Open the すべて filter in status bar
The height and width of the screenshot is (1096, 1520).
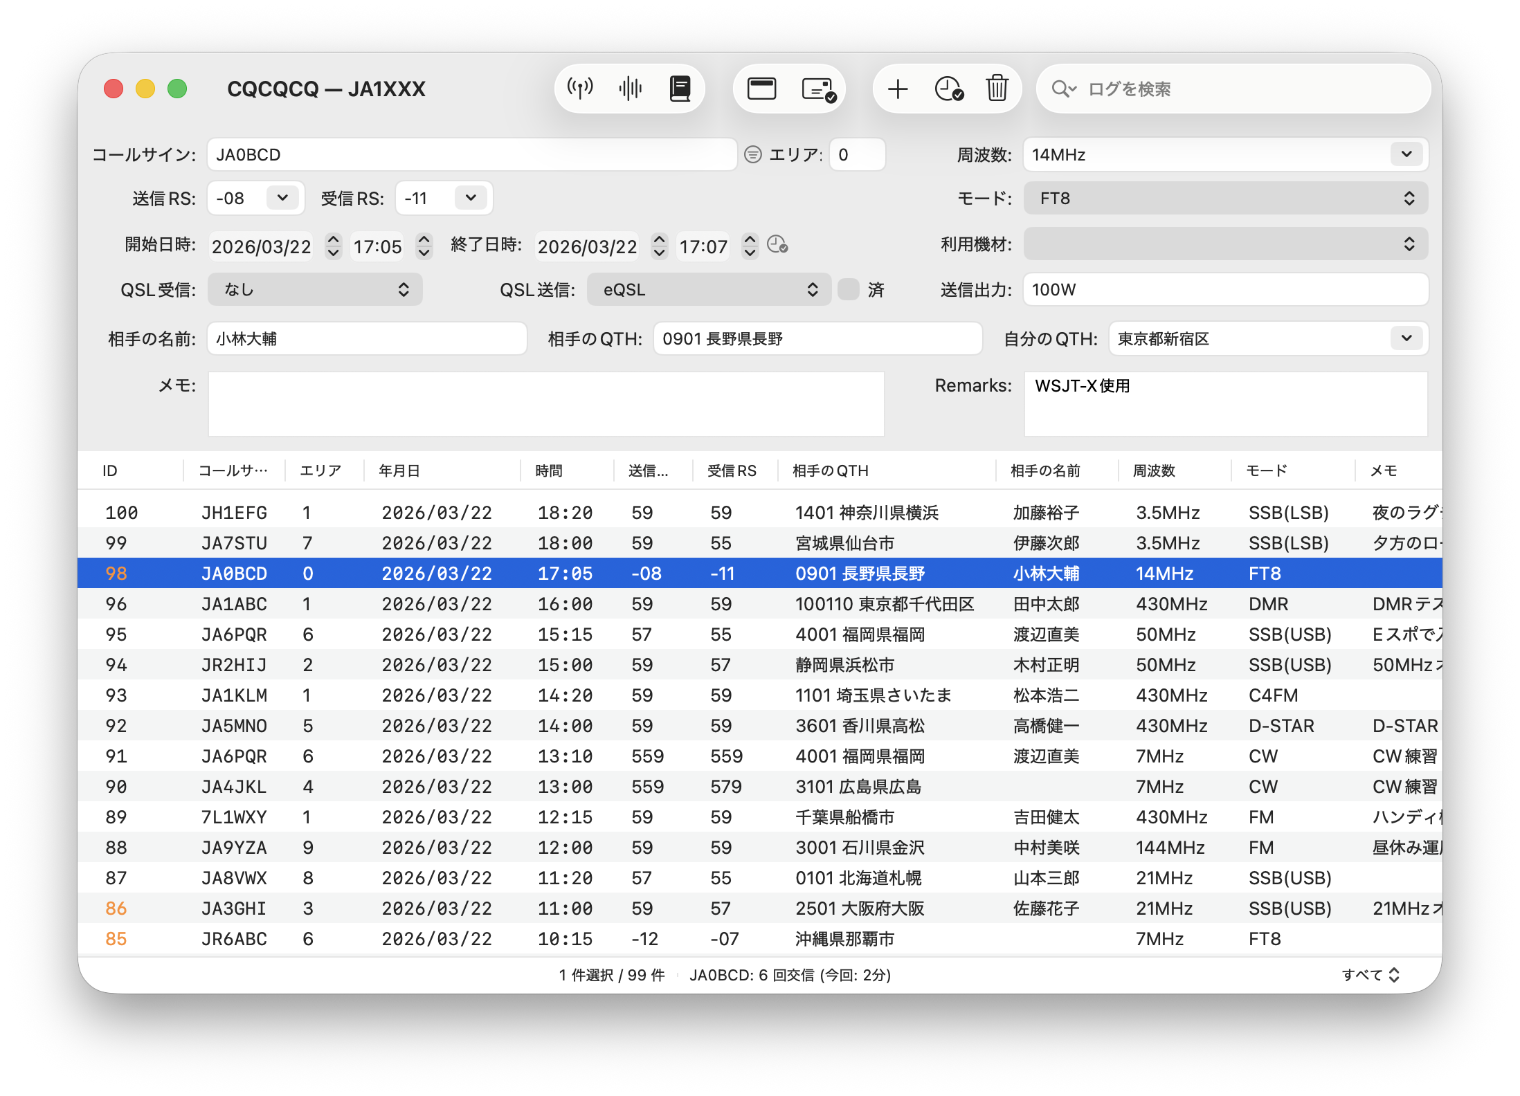tap(1370, 975)
